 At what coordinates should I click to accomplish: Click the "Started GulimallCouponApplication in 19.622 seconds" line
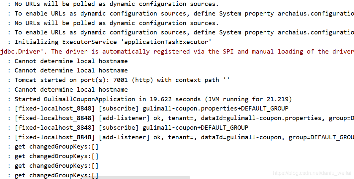[x=150, y=99]
